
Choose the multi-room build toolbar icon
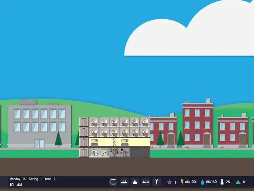pyautogui.click(x=146, y=182)
